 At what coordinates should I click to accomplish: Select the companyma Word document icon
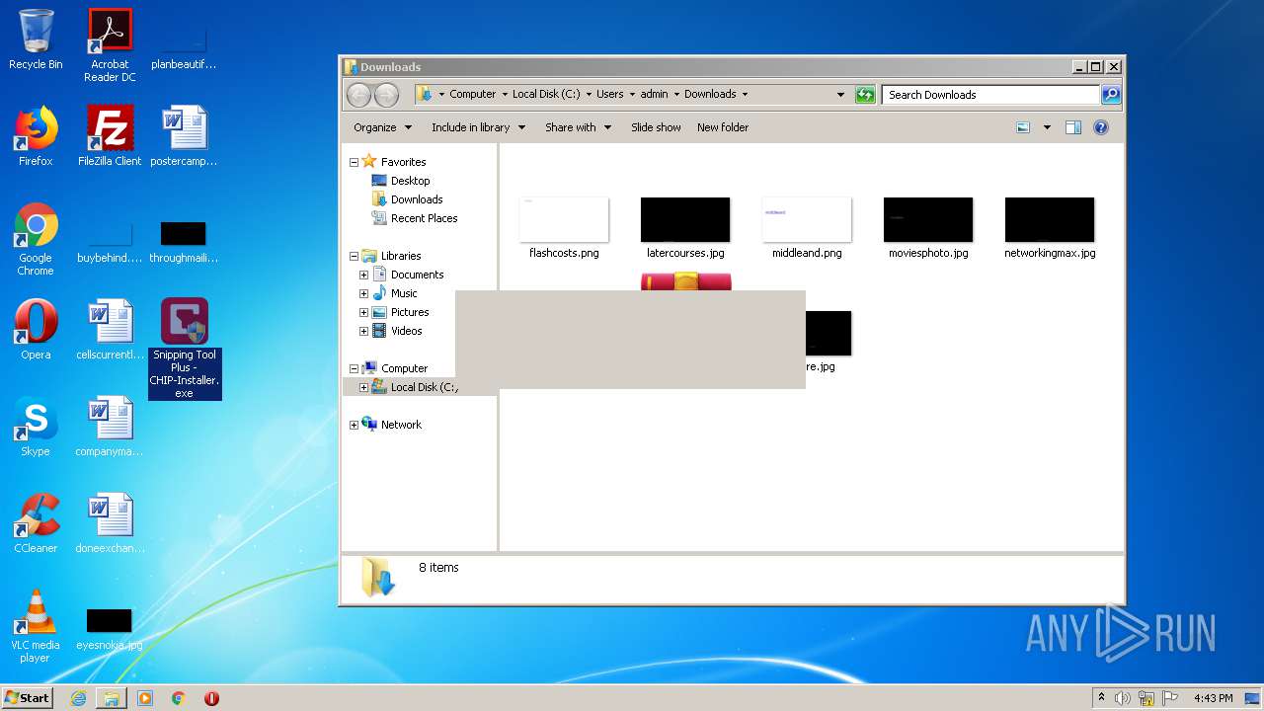point(110,427)
